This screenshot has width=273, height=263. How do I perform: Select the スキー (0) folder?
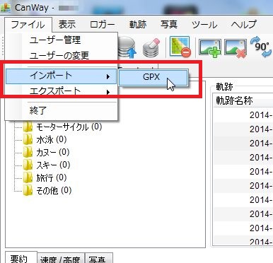(x=47, y=165)
